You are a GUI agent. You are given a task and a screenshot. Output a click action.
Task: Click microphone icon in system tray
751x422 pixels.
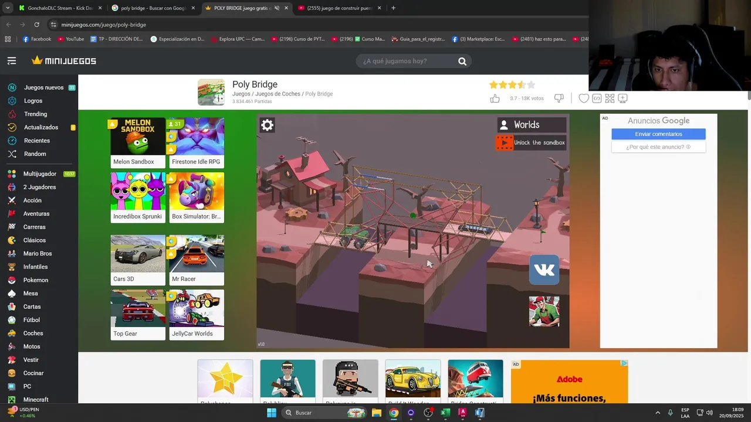pyautogui.click(x=670, y=413)
